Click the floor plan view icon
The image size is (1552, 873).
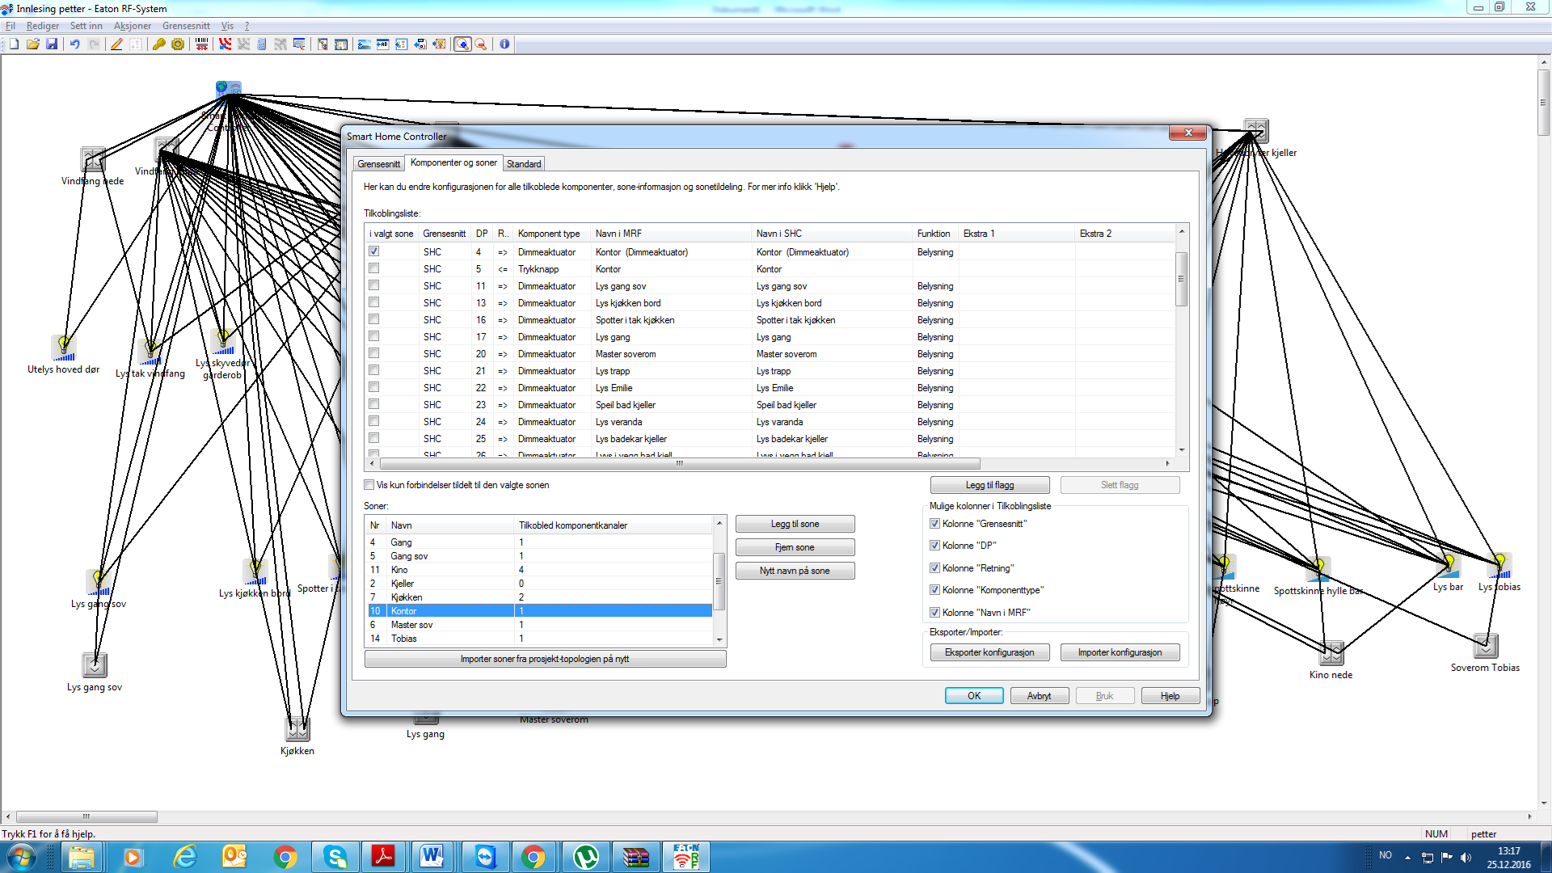click(341, 44)
